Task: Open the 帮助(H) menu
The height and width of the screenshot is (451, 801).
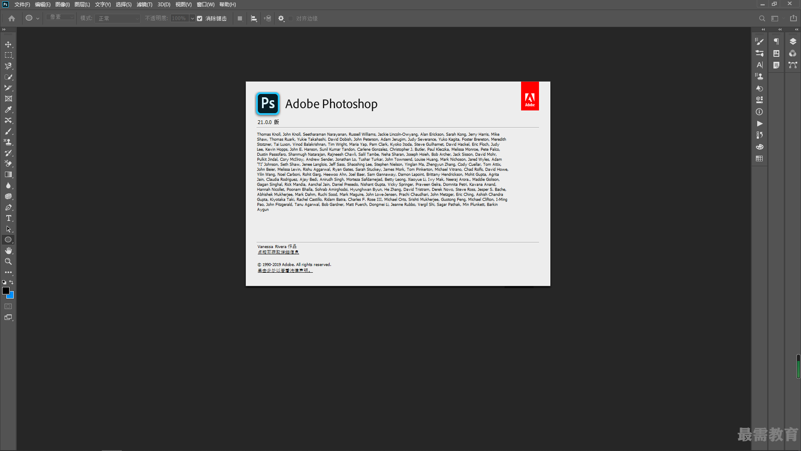Action: 228,5
